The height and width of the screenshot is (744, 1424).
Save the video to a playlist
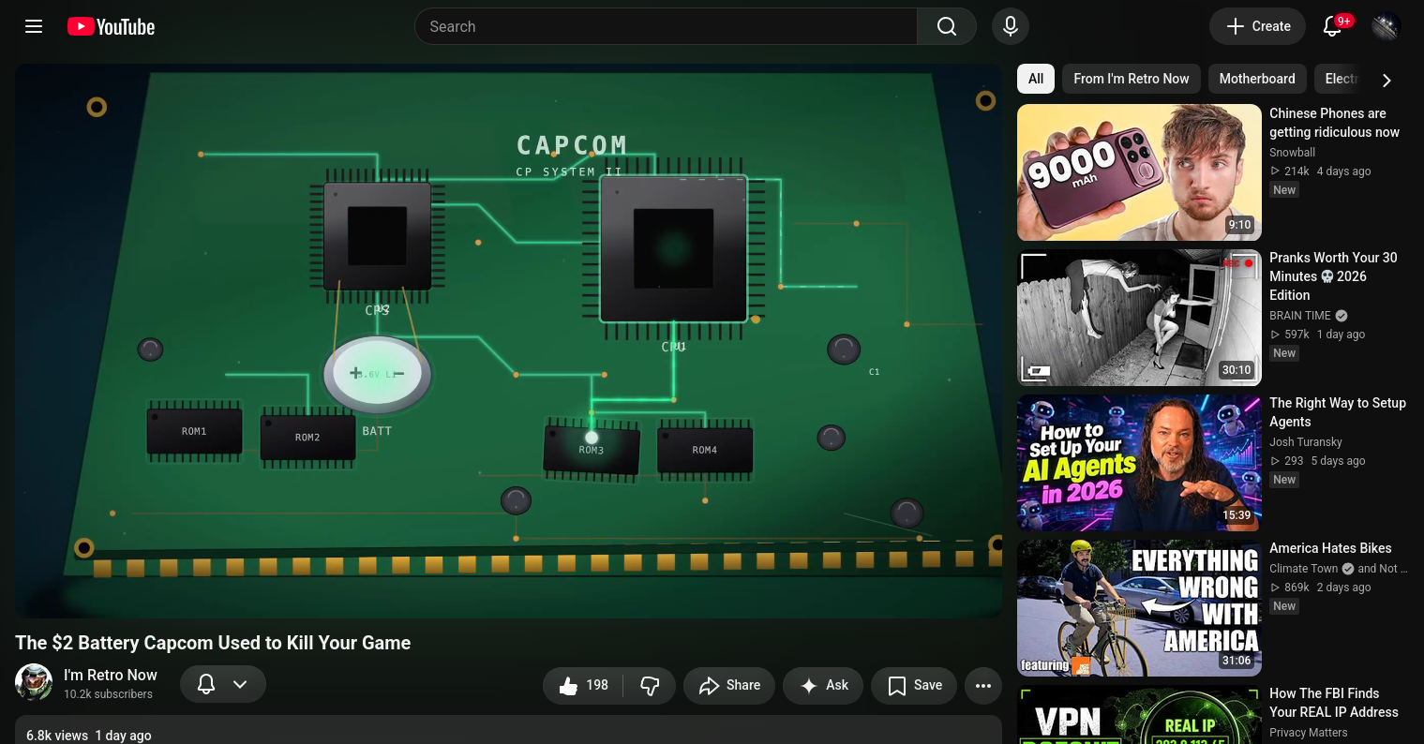914,685
